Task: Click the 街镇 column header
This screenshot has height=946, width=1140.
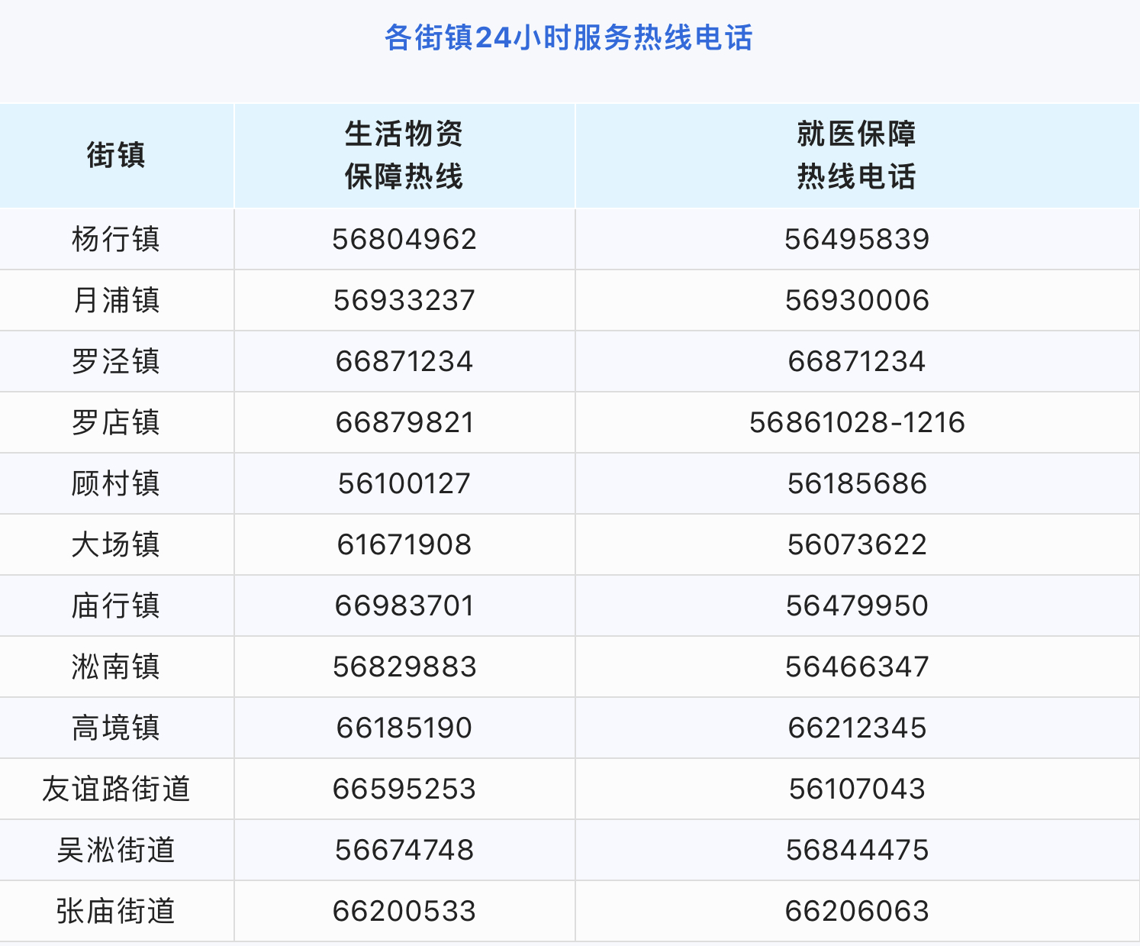Action: [116, 155]
